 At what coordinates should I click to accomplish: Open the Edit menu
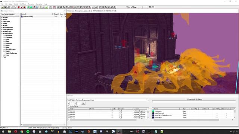coord(6,4)
